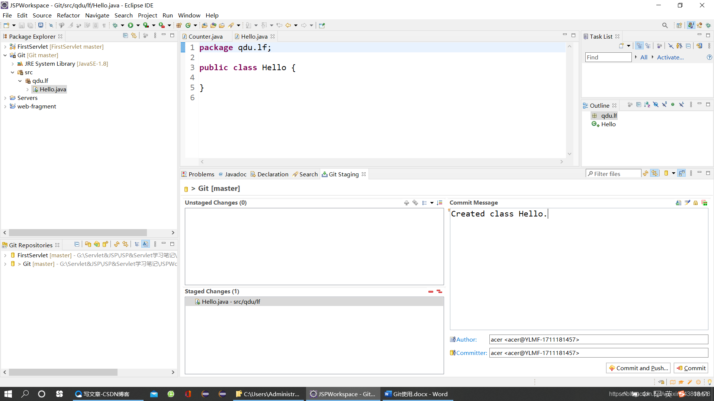The height and width of the screenshot is (401, 714).
Task: Click the All filter link in Task List
Action: point(644,57)
